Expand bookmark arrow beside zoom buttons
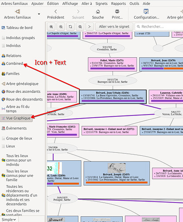The width and height of the screenshot is (183, 222). pyautogui.click(x=90, y=27)
